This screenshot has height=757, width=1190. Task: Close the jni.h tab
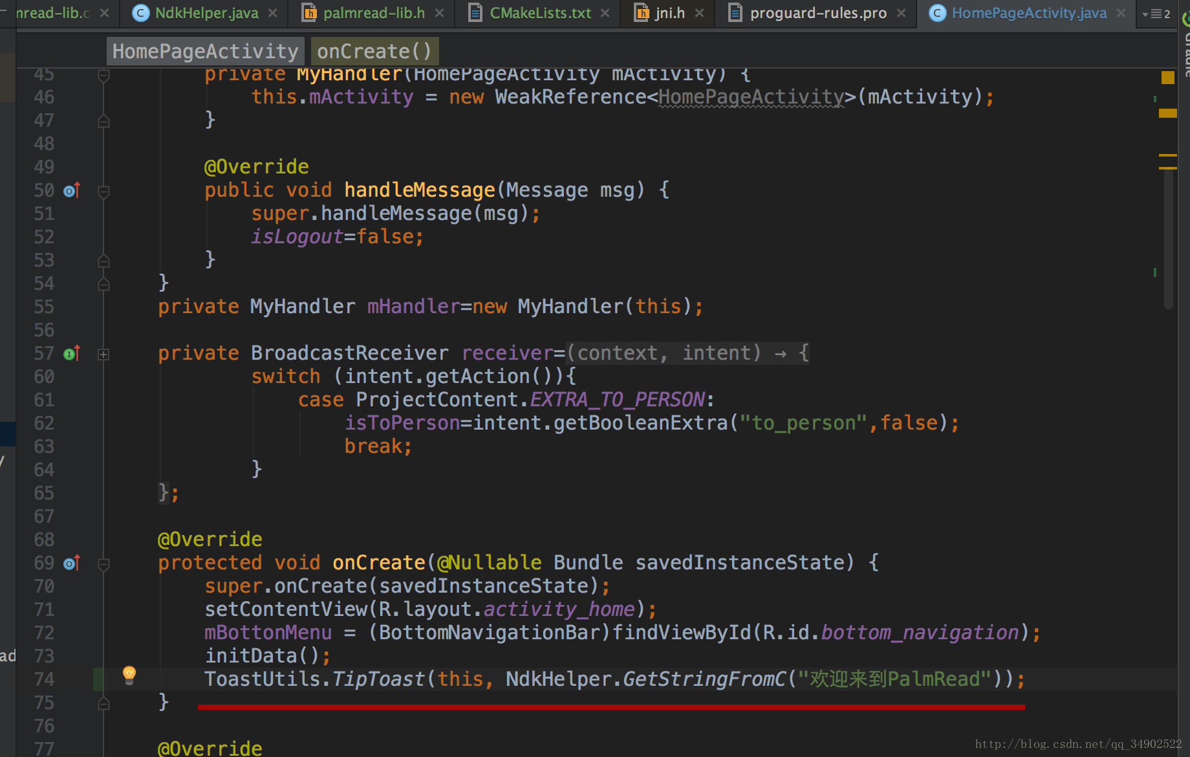coord(700,13)
